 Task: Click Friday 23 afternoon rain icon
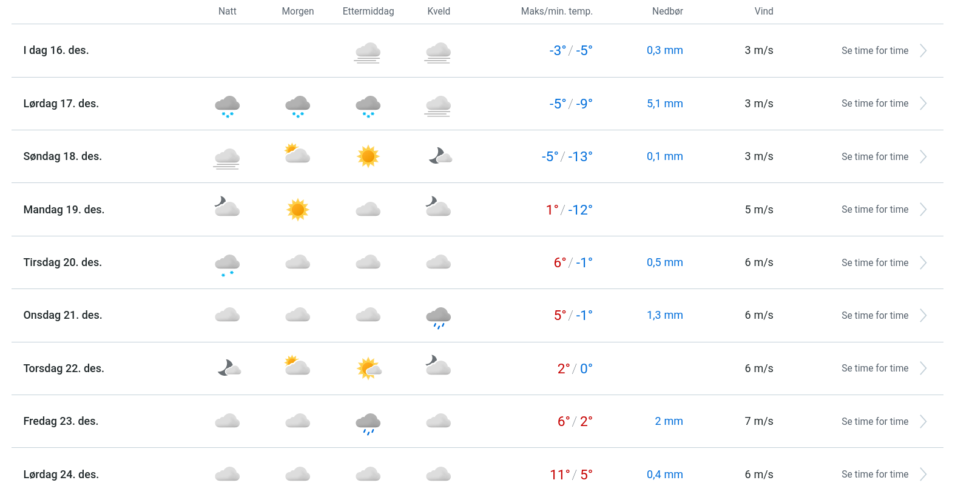pos(368,422)
